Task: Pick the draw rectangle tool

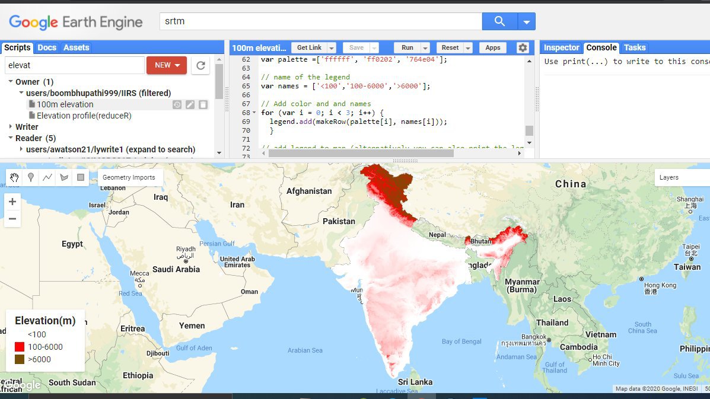Action: point(81,177)
